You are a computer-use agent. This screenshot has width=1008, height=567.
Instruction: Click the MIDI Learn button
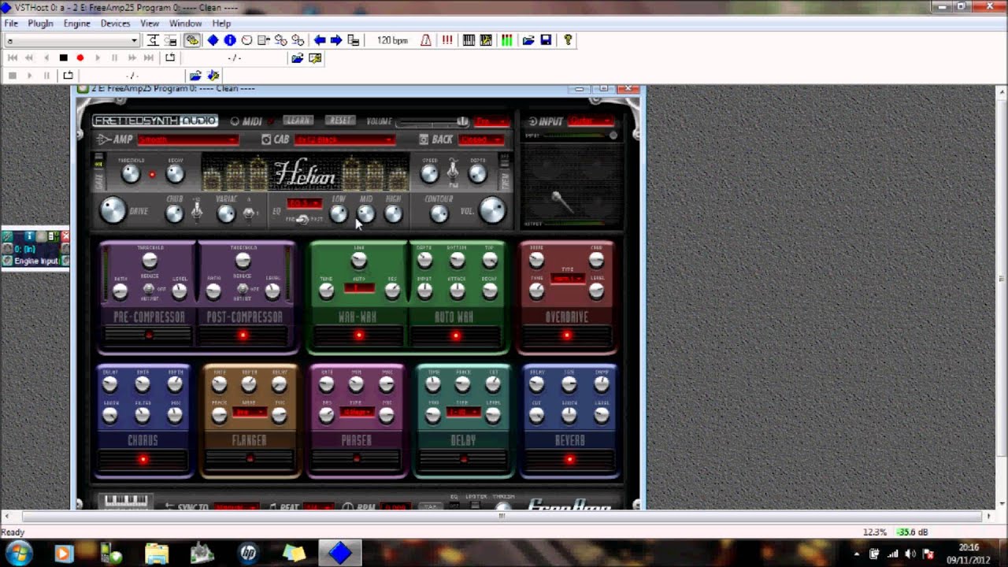tap(298, 120)
